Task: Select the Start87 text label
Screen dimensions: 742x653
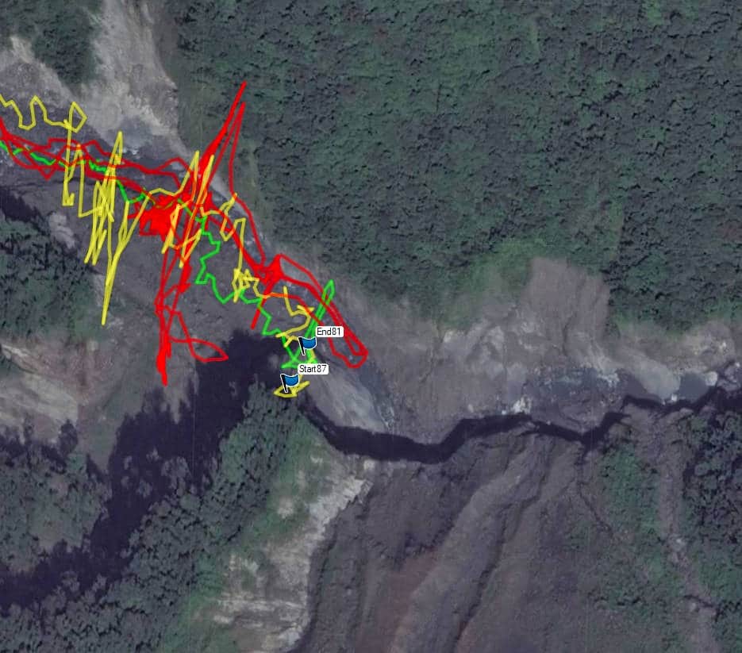Action: pos(313,369)
